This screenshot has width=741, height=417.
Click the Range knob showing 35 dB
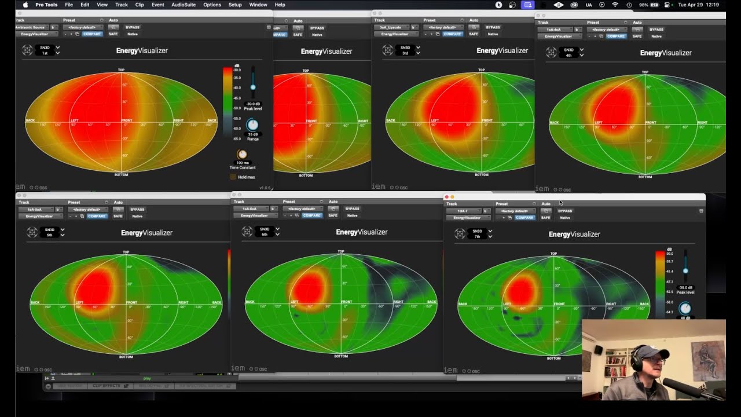point(252,125)
